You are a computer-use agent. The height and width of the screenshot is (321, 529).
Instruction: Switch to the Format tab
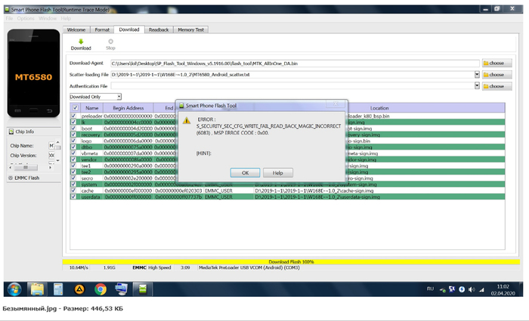click(x=102, y=29)
